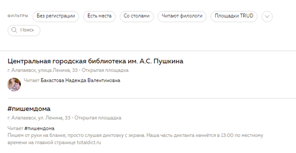
Task: Click «Читает» label beside the avatar
Action: pos(32,80)
